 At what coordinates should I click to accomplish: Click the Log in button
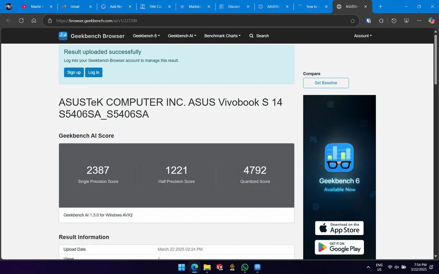click(x=94, y=72)
